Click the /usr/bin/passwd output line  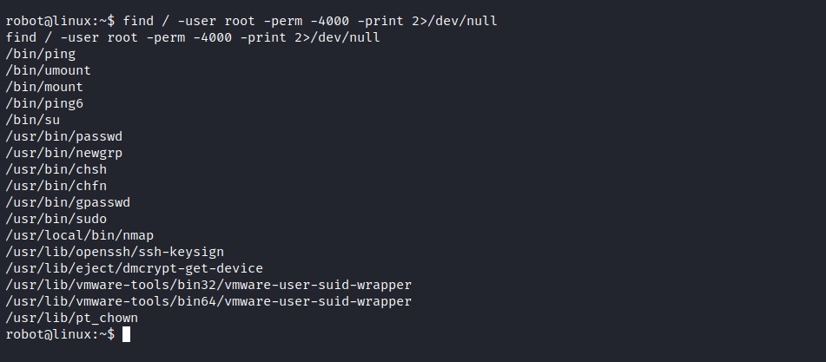pos(63,136)
